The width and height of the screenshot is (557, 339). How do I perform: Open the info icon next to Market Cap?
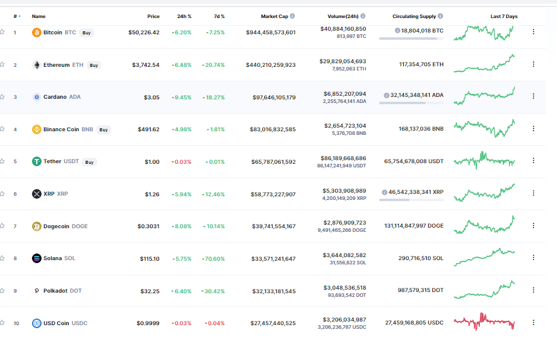coord(292,16)
